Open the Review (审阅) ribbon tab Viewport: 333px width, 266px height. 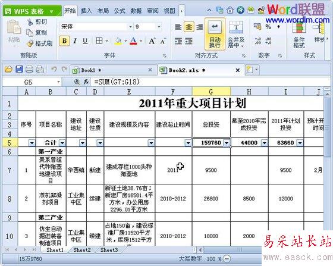point(153,11)
